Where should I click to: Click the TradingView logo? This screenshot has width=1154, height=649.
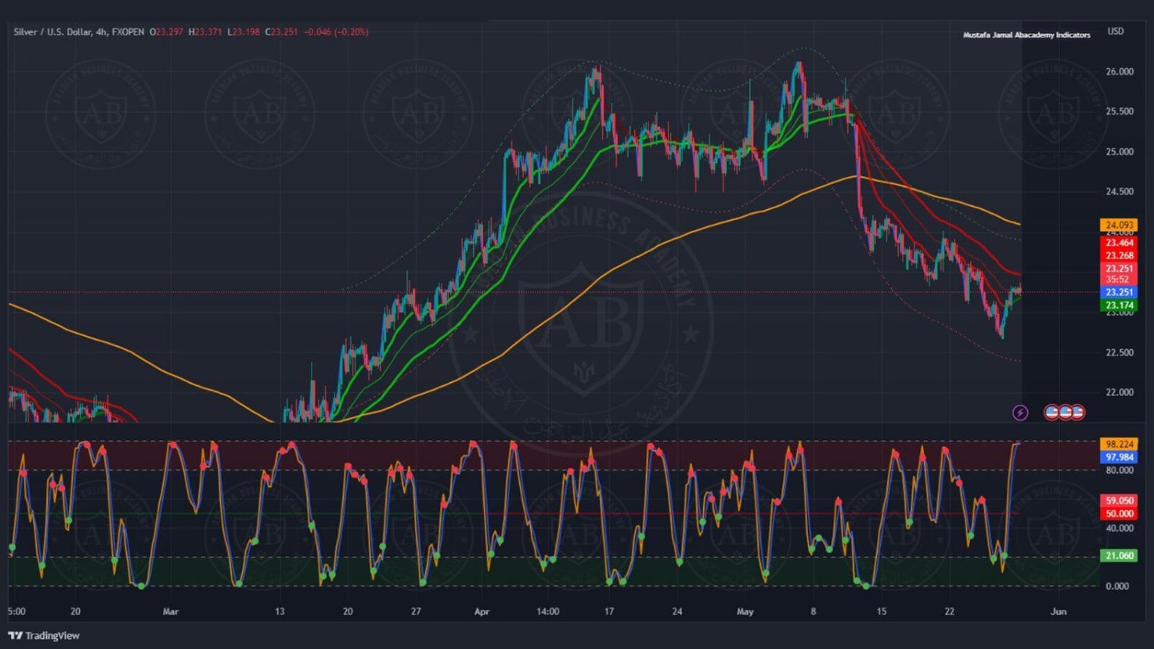tap(44, 635)
